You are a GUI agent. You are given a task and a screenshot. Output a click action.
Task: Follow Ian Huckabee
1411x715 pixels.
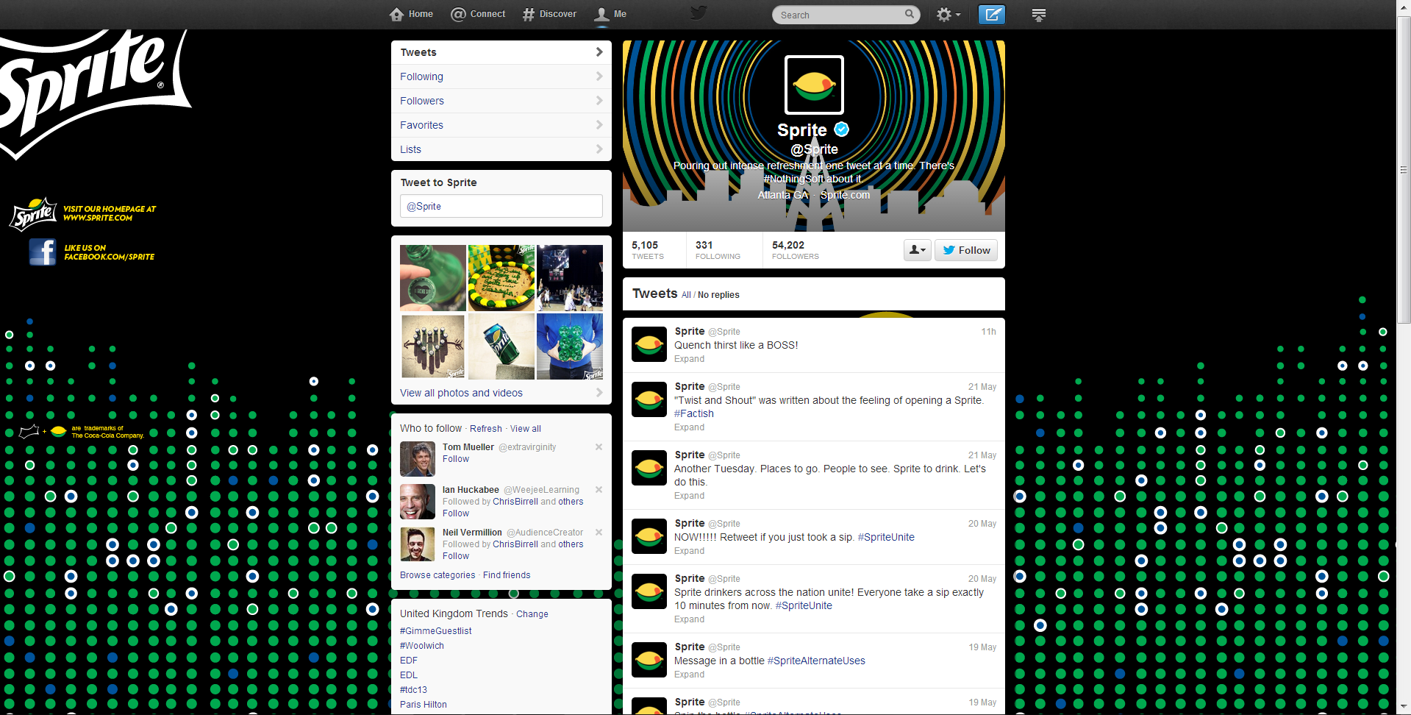[456, 513]
